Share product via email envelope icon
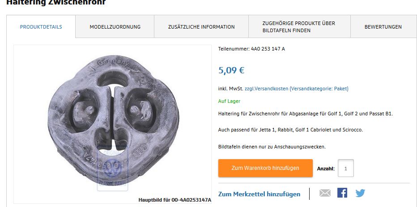Image resolution: width=417 pixels, height=207 pixels. [325, 193]
